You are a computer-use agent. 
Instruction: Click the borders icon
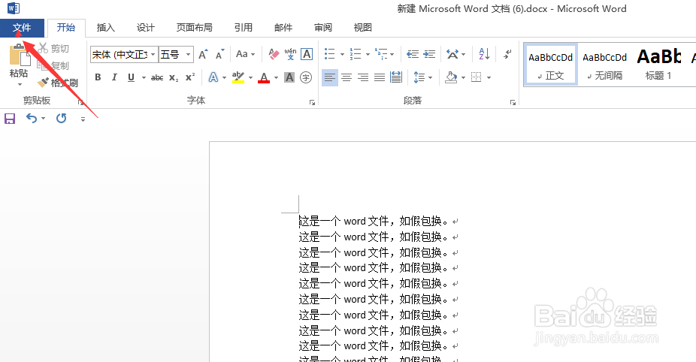click(x=477, y=77)
